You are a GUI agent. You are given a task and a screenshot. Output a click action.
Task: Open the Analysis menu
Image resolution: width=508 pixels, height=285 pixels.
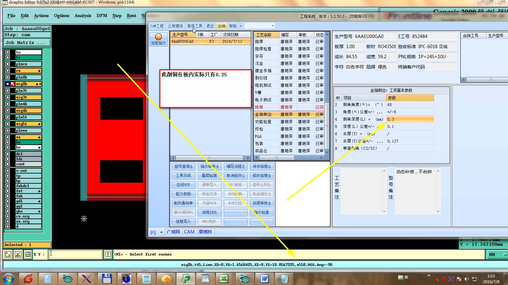[83, 16]
